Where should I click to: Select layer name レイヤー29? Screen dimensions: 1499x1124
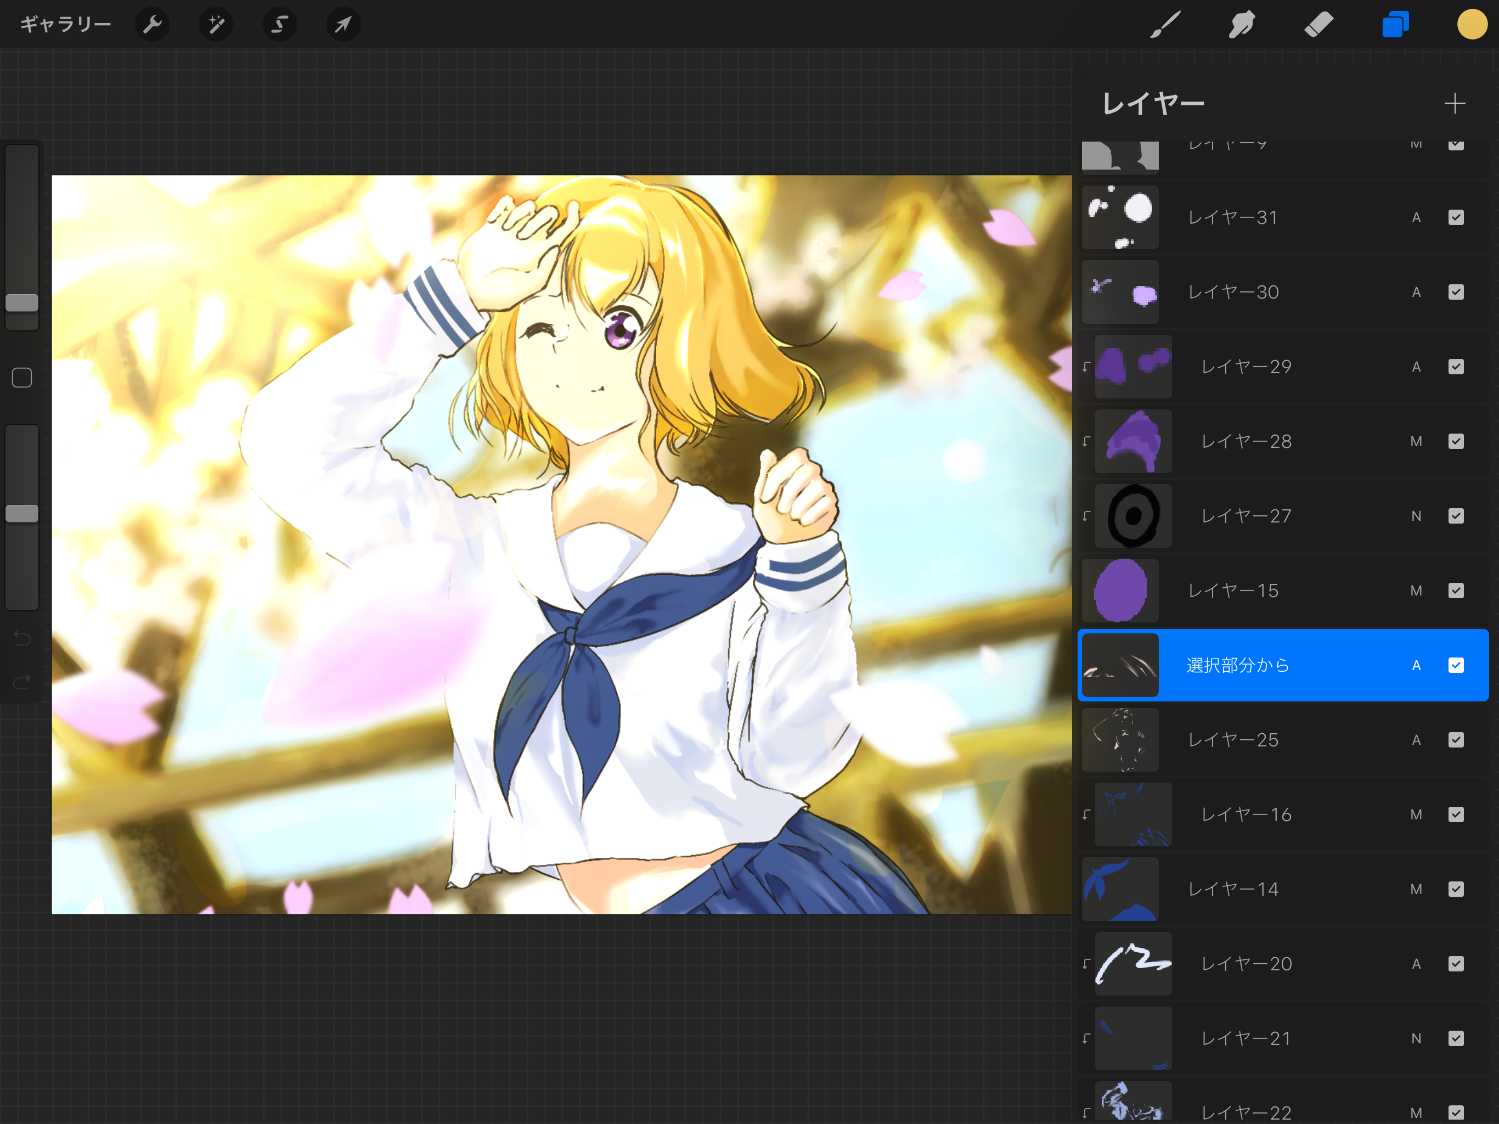[x=1246, y=367]
